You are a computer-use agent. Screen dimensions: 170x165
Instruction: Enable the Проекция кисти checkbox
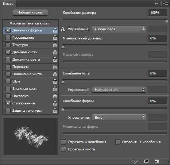(x=63, y=149)
